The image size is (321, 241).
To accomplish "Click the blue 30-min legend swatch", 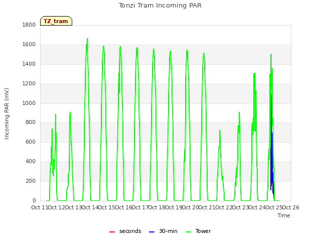I will [151, 232].
